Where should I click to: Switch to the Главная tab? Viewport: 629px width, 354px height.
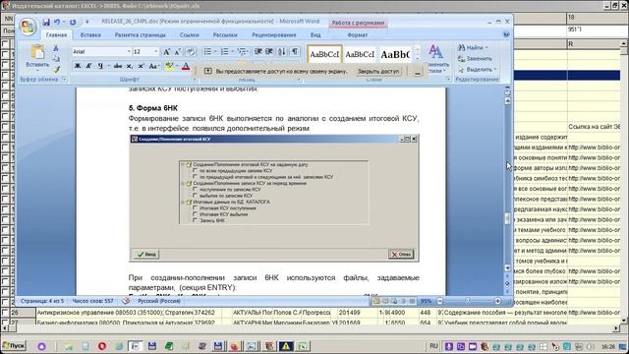coord(56,35)
